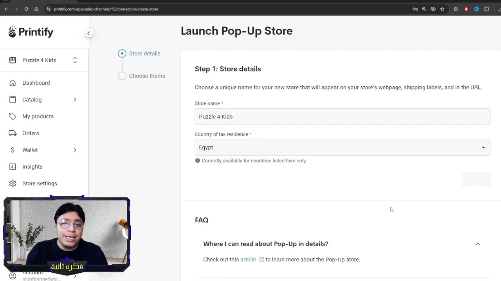The image size is (501, 281).
Task: Click the My products tag icon
Action: pos(13,116)
